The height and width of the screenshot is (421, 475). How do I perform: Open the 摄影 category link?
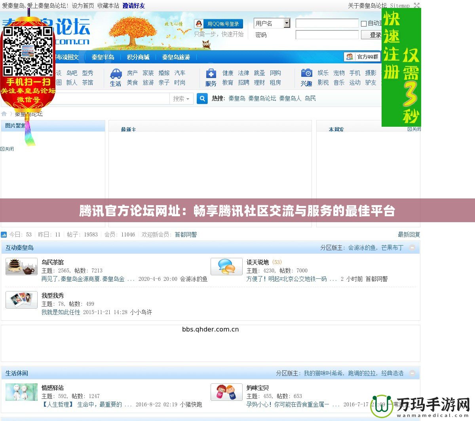[x=370, y=73]
